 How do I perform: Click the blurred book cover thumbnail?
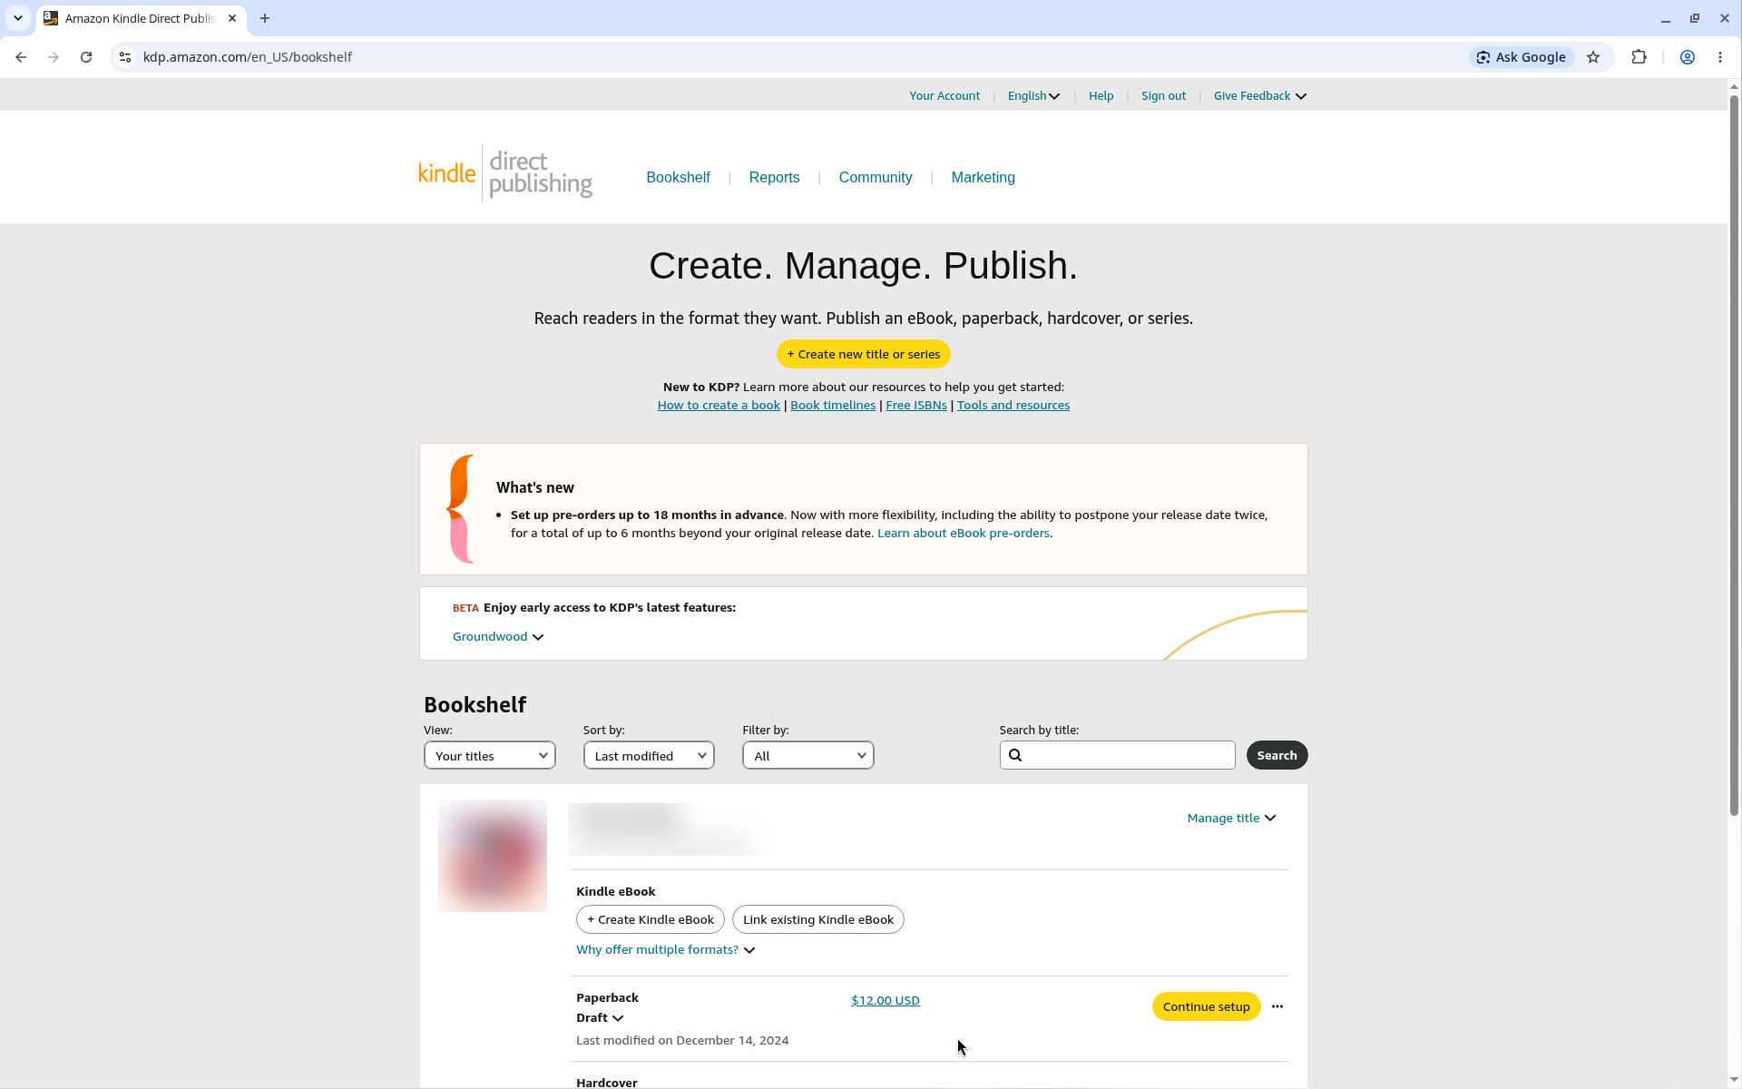coord(493,856)
